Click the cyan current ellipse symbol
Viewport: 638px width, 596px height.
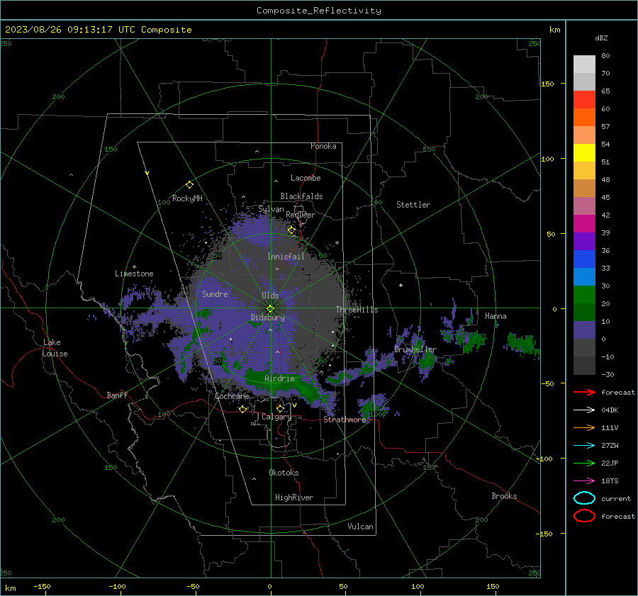point(584,498)
